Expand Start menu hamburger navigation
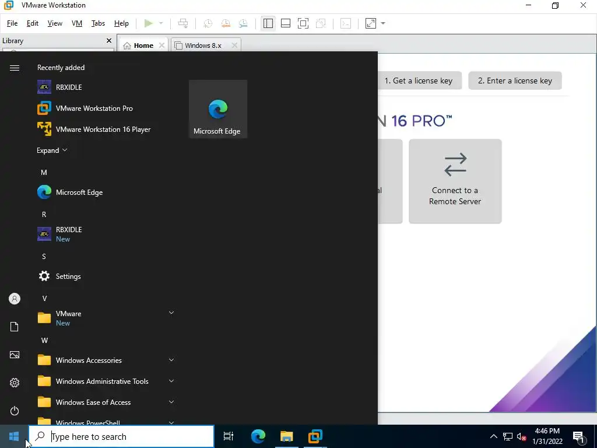 point(15,68)
